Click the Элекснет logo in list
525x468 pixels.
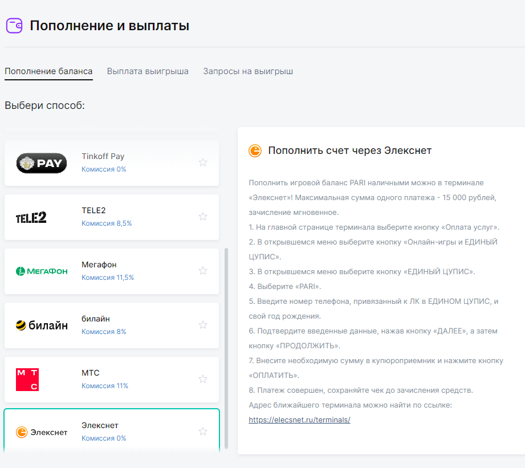point(42,432)
